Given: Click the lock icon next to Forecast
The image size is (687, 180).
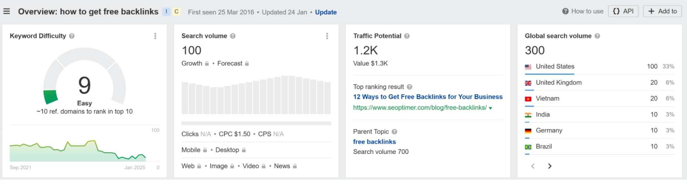Looking at the screenshot, I should click(x=247, y=64).
